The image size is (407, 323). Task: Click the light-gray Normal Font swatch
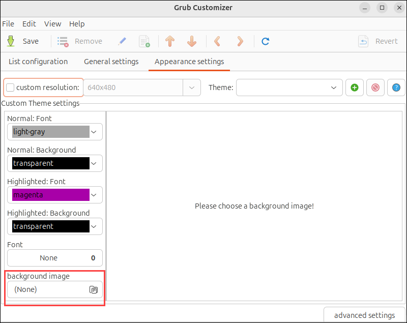coord(51,132)
